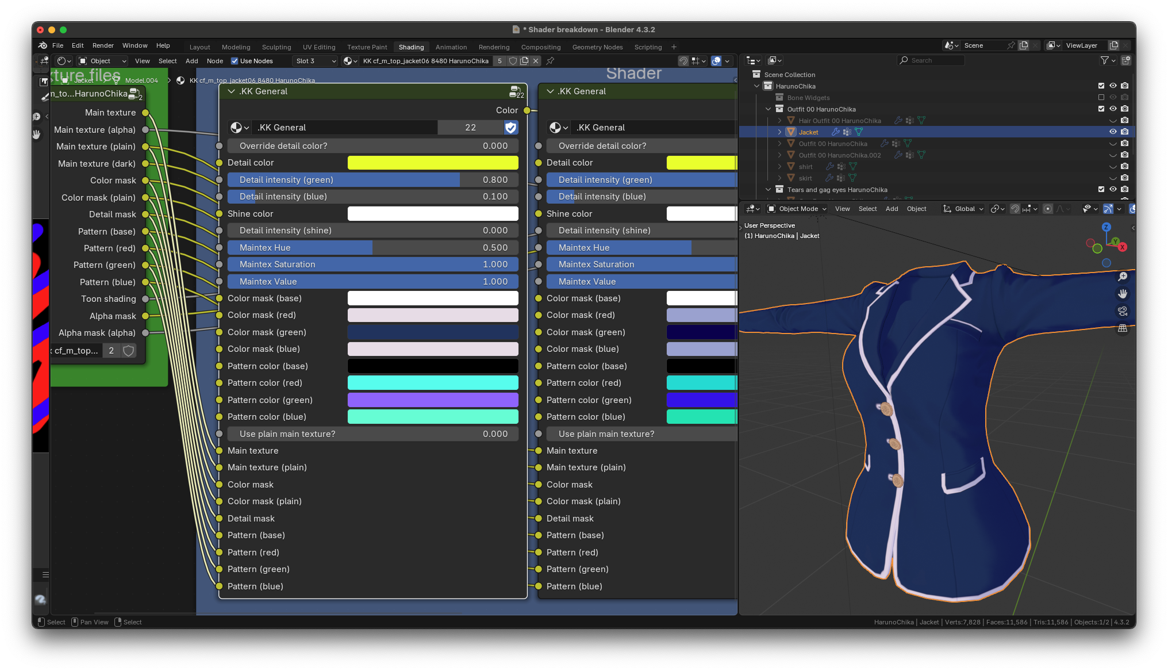This screenshot has width=1168, height=671.
Task: Uncheck the Use Nodes checkbox
Action: pos(235,61)
